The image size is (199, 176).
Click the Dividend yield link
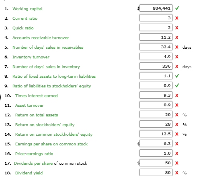[x=29, y=173]
